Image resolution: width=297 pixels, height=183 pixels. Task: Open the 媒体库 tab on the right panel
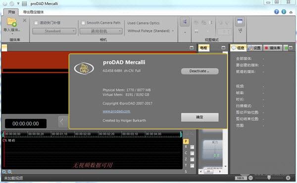click(273, 48)
